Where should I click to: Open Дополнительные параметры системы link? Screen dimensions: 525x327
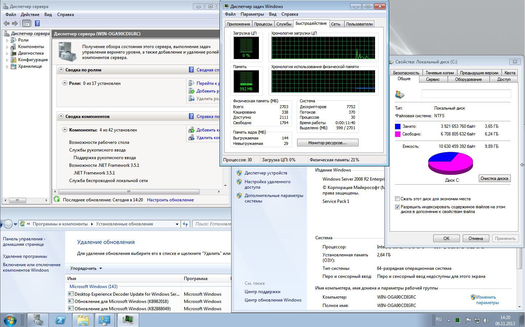pos(274,198)
